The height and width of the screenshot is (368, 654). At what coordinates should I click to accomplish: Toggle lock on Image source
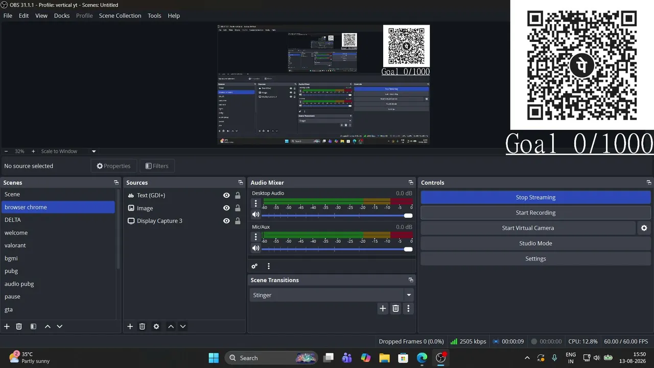pyautogui.click(x=238, y=208)
